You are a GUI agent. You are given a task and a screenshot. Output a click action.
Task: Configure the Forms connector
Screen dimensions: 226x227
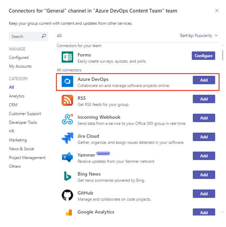click(203, 55)
